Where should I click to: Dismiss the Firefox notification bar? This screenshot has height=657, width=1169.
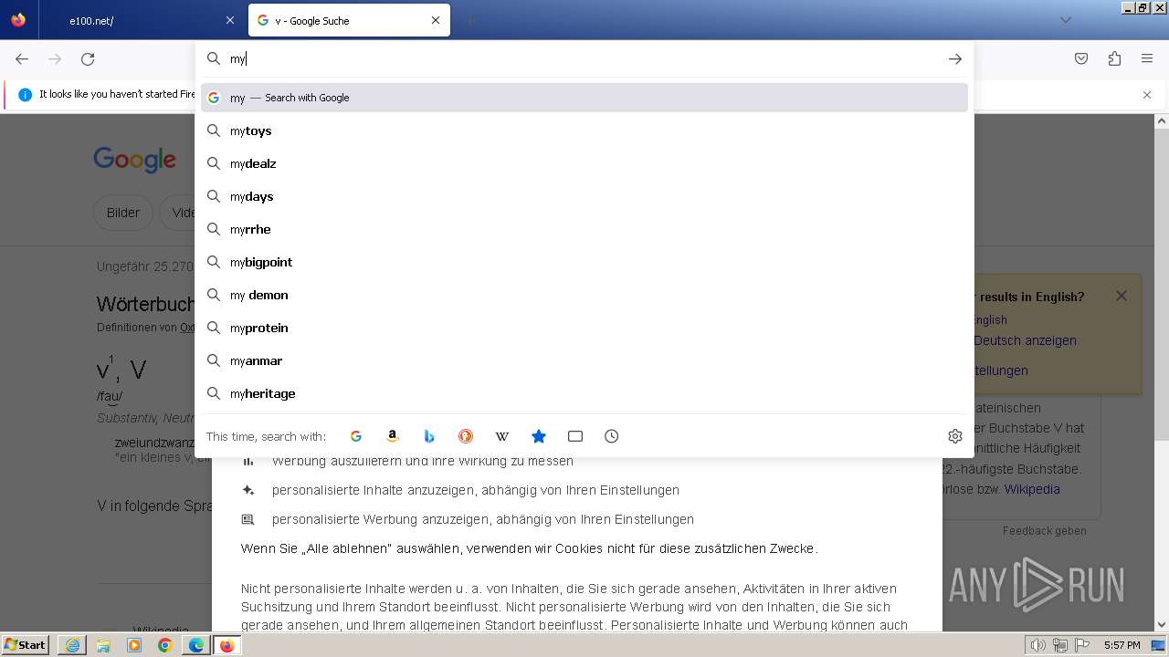click(1147, 95)
